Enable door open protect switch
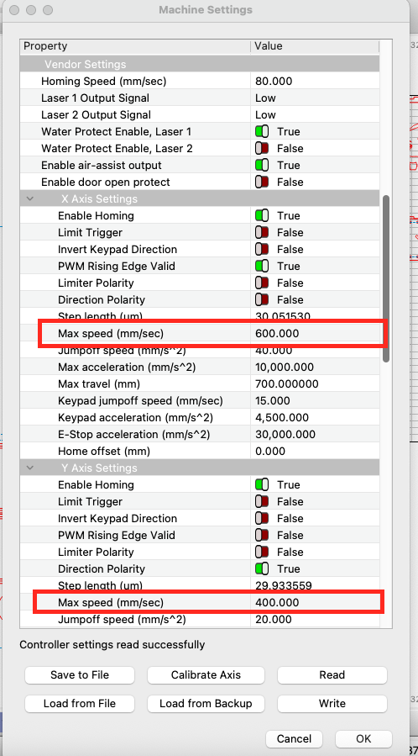The width and height of the screenshot is (418, 756). [262, 182]
